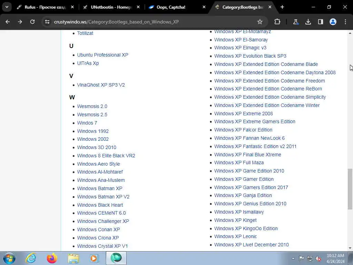Open Extended Edition Codename Winter link
Screen dimensions: 353x265
tap(267, 105)
